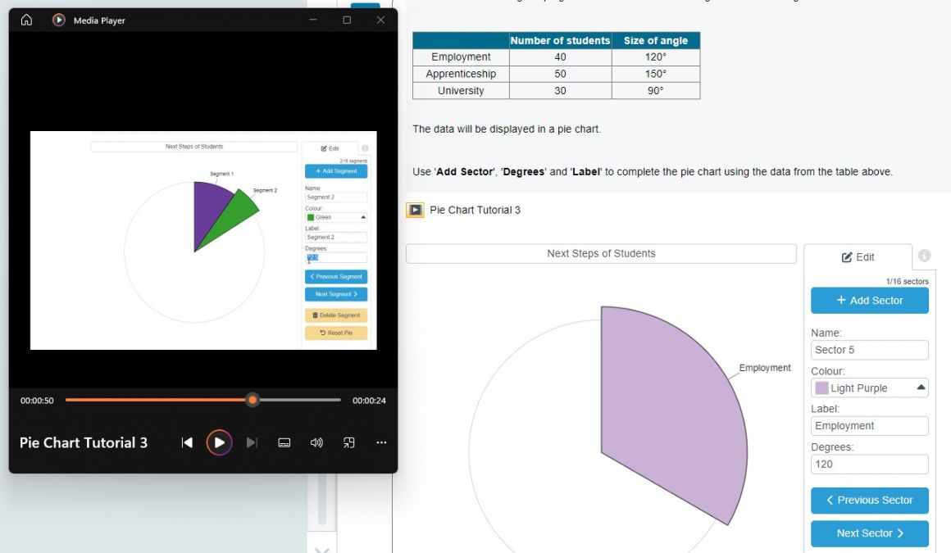Toggle subtitles/captions in Media Player
This screenshot has height=553, width=951.
(284, 442)
